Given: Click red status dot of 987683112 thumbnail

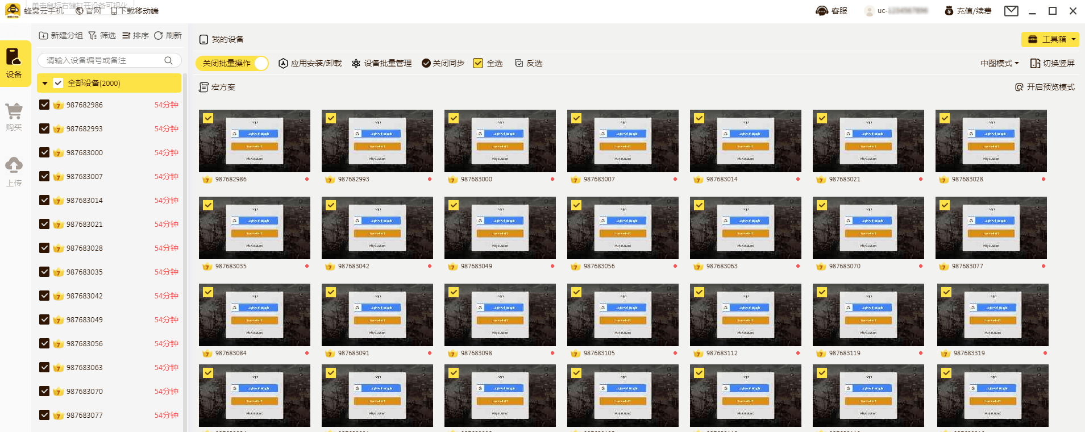Looking at the screenshot, I should pos(798,353).
